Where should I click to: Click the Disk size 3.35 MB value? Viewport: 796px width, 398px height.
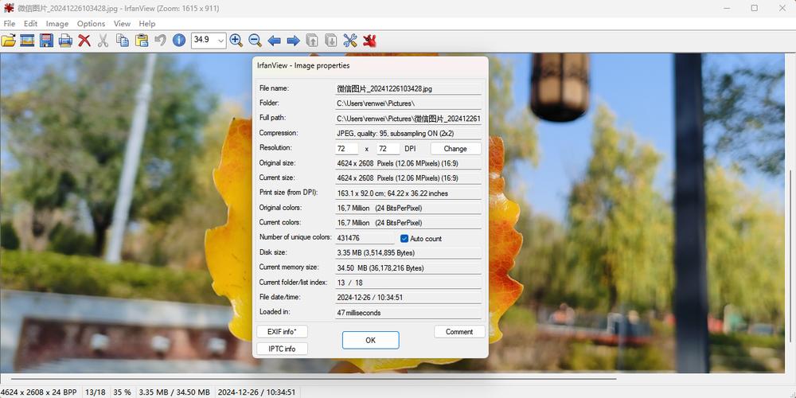pos(408,253)
